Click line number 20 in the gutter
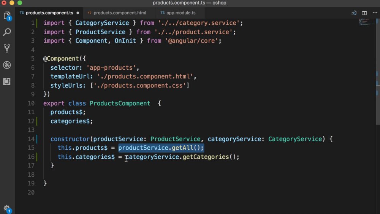Image resolution: width=380 pixels, height=214 pixels. point(31,192)
